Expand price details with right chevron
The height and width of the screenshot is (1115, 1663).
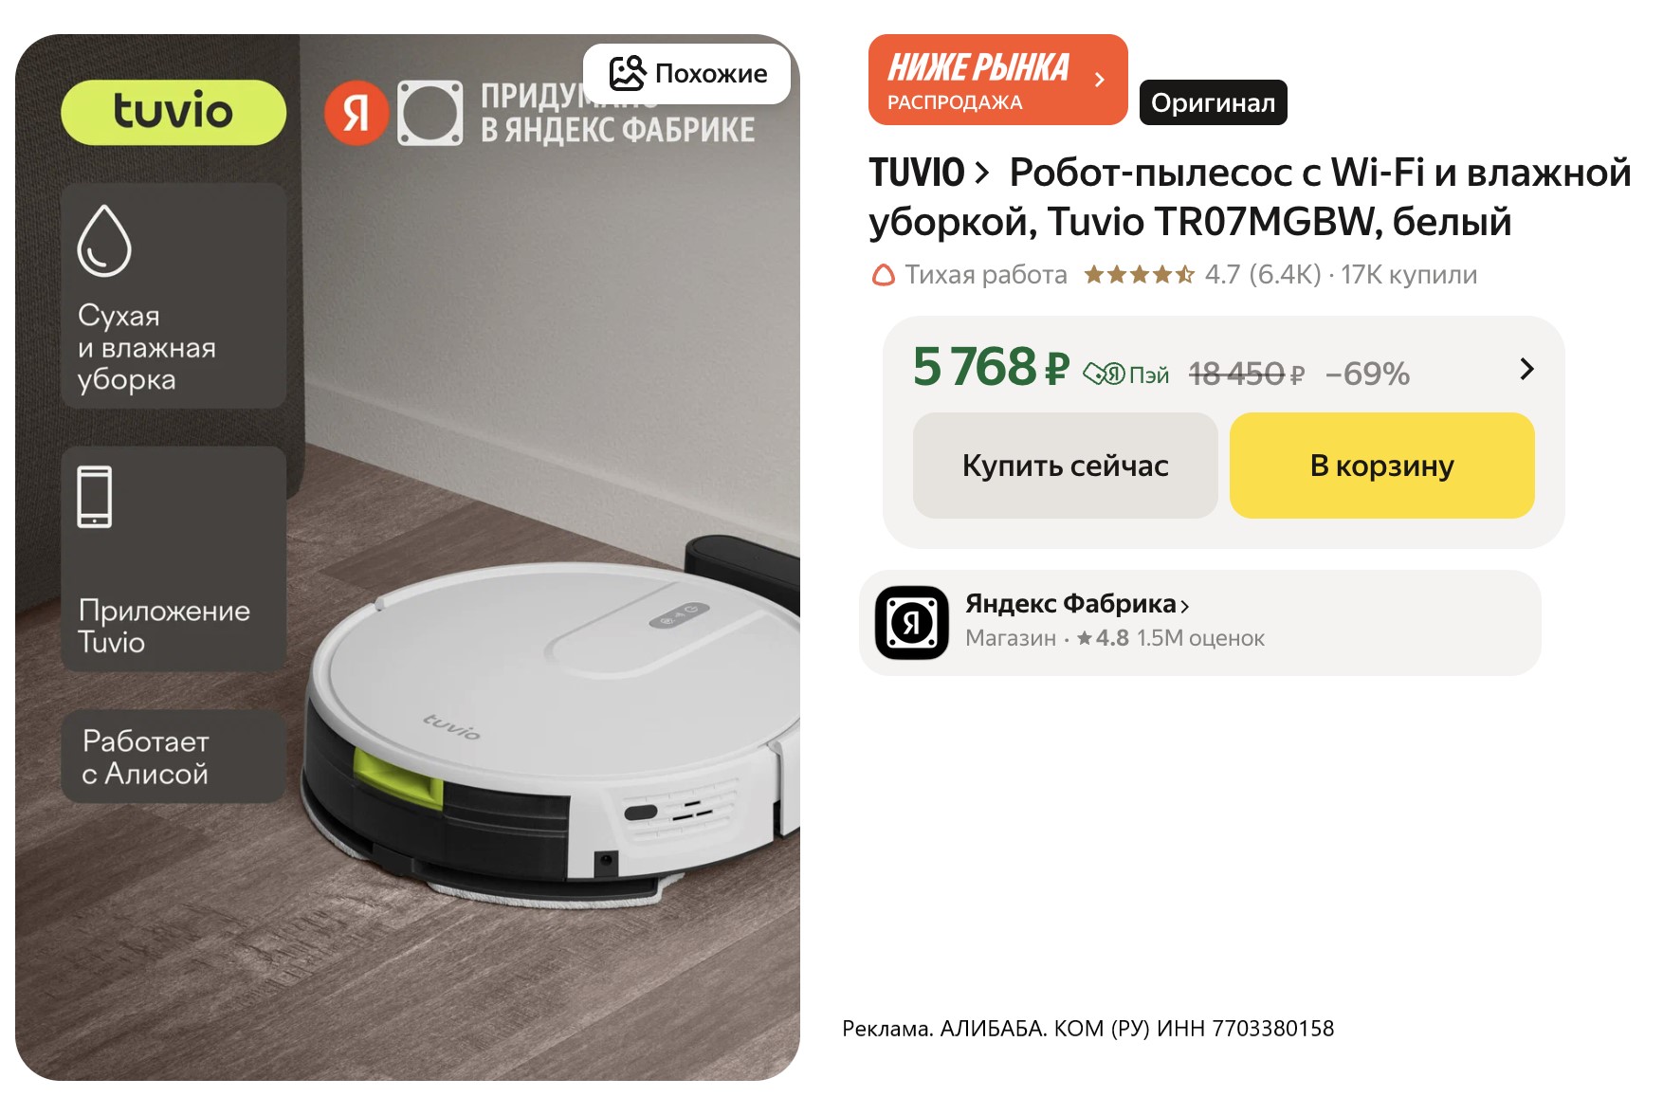tap(1526, 369)
